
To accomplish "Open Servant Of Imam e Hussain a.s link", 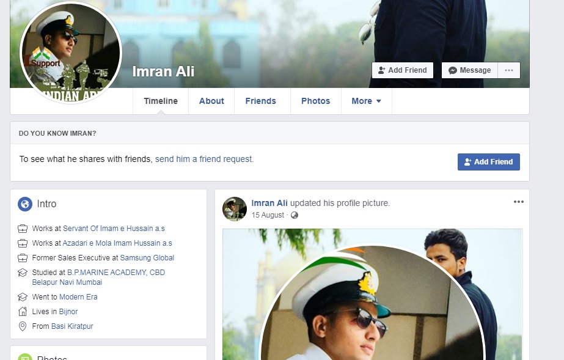I will 114,229.
